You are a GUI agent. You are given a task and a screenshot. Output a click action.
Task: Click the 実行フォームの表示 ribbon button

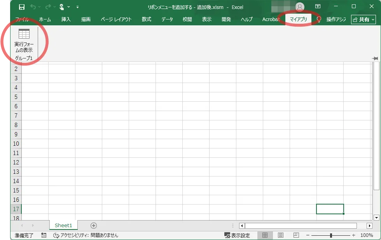pos(24,41)
